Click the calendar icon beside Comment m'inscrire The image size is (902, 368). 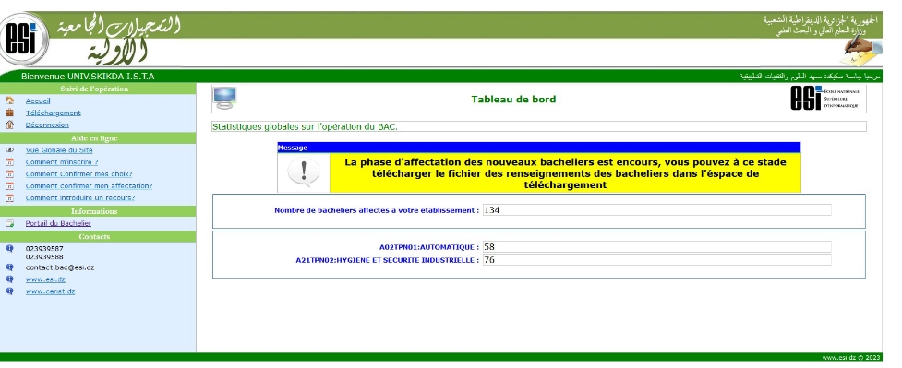coord(9,162)
